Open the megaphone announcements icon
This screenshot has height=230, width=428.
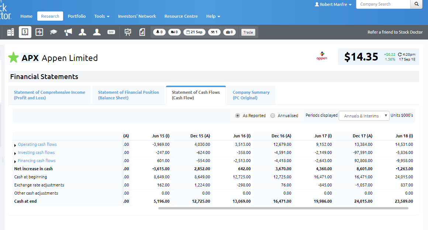68,32
